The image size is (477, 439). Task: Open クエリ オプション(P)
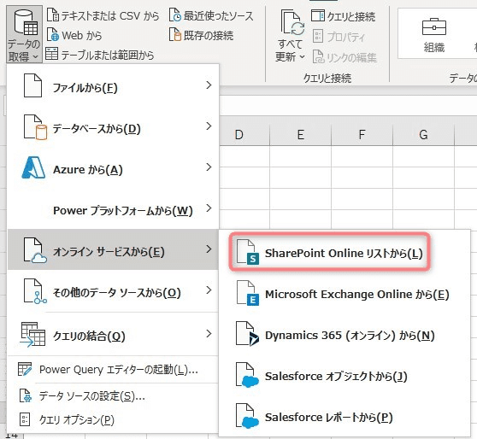(113, 420)
